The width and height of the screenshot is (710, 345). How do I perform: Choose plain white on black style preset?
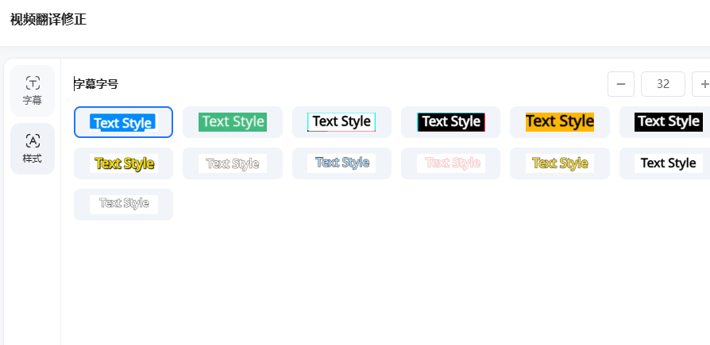[667, 122]
